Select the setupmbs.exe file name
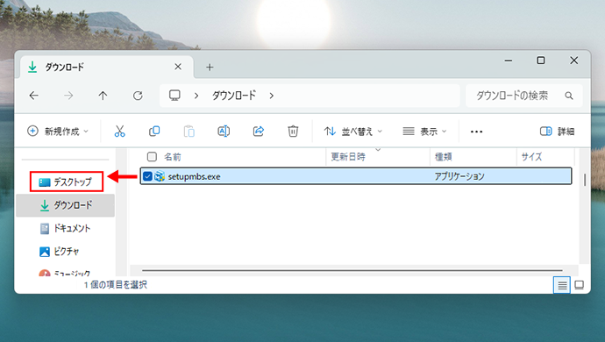This screenshot has width=605, height=342. (194, 176)
